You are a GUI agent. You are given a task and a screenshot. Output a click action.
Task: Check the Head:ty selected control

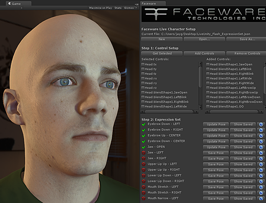tap(143, 69)
